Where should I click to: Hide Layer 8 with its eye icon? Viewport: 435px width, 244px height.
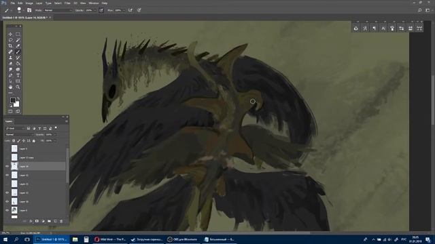7,210
